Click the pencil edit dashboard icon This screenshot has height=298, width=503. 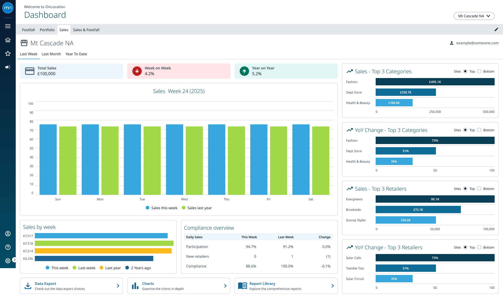click(496, 30)
